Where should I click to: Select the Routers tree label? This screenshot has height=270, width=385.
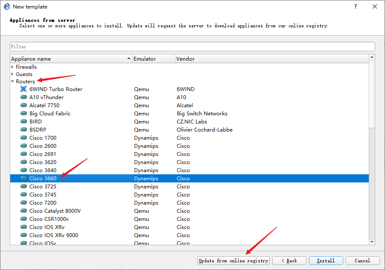(x=25, y=81)
